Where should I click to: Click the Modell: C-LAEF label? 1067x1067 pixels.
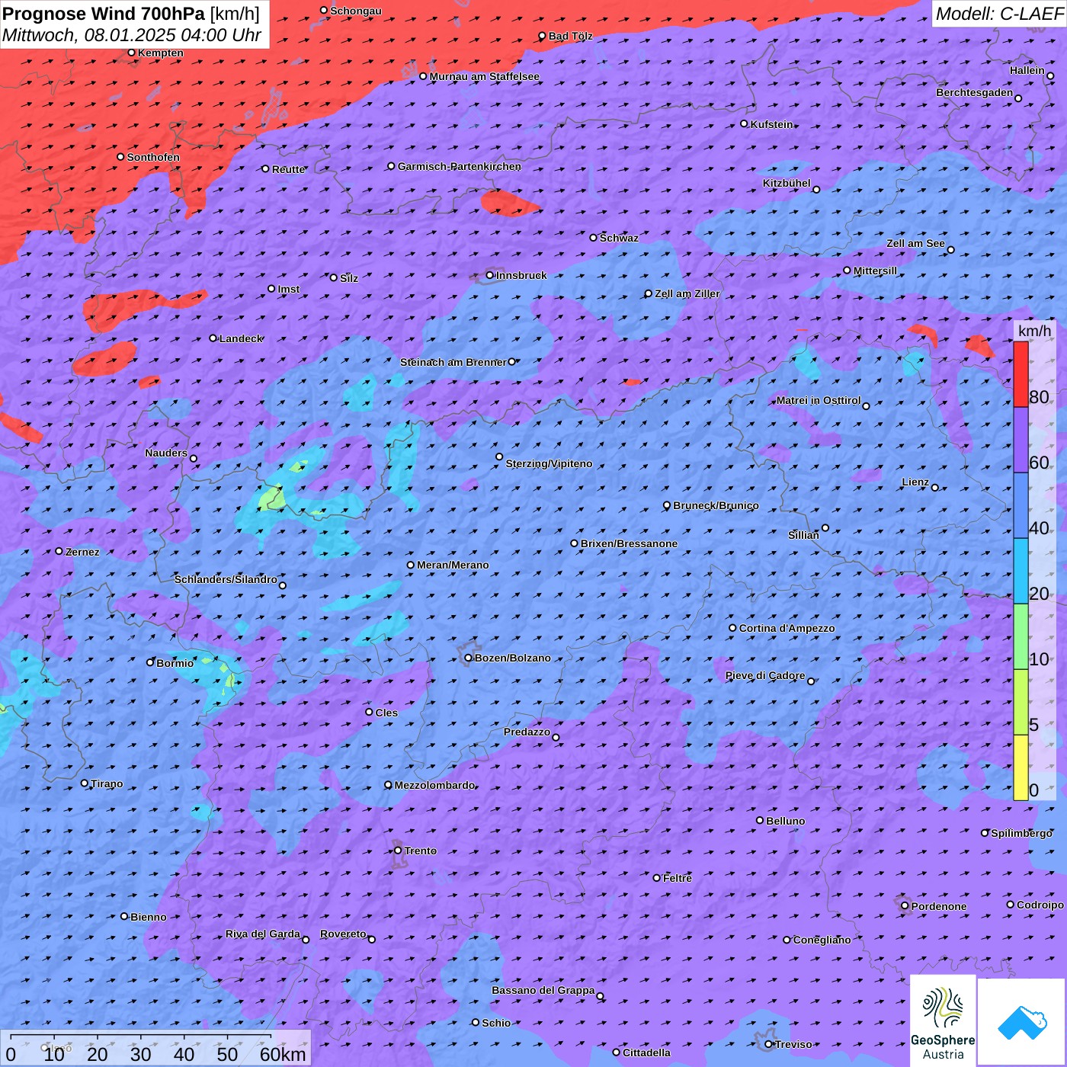tap(999, 14)
